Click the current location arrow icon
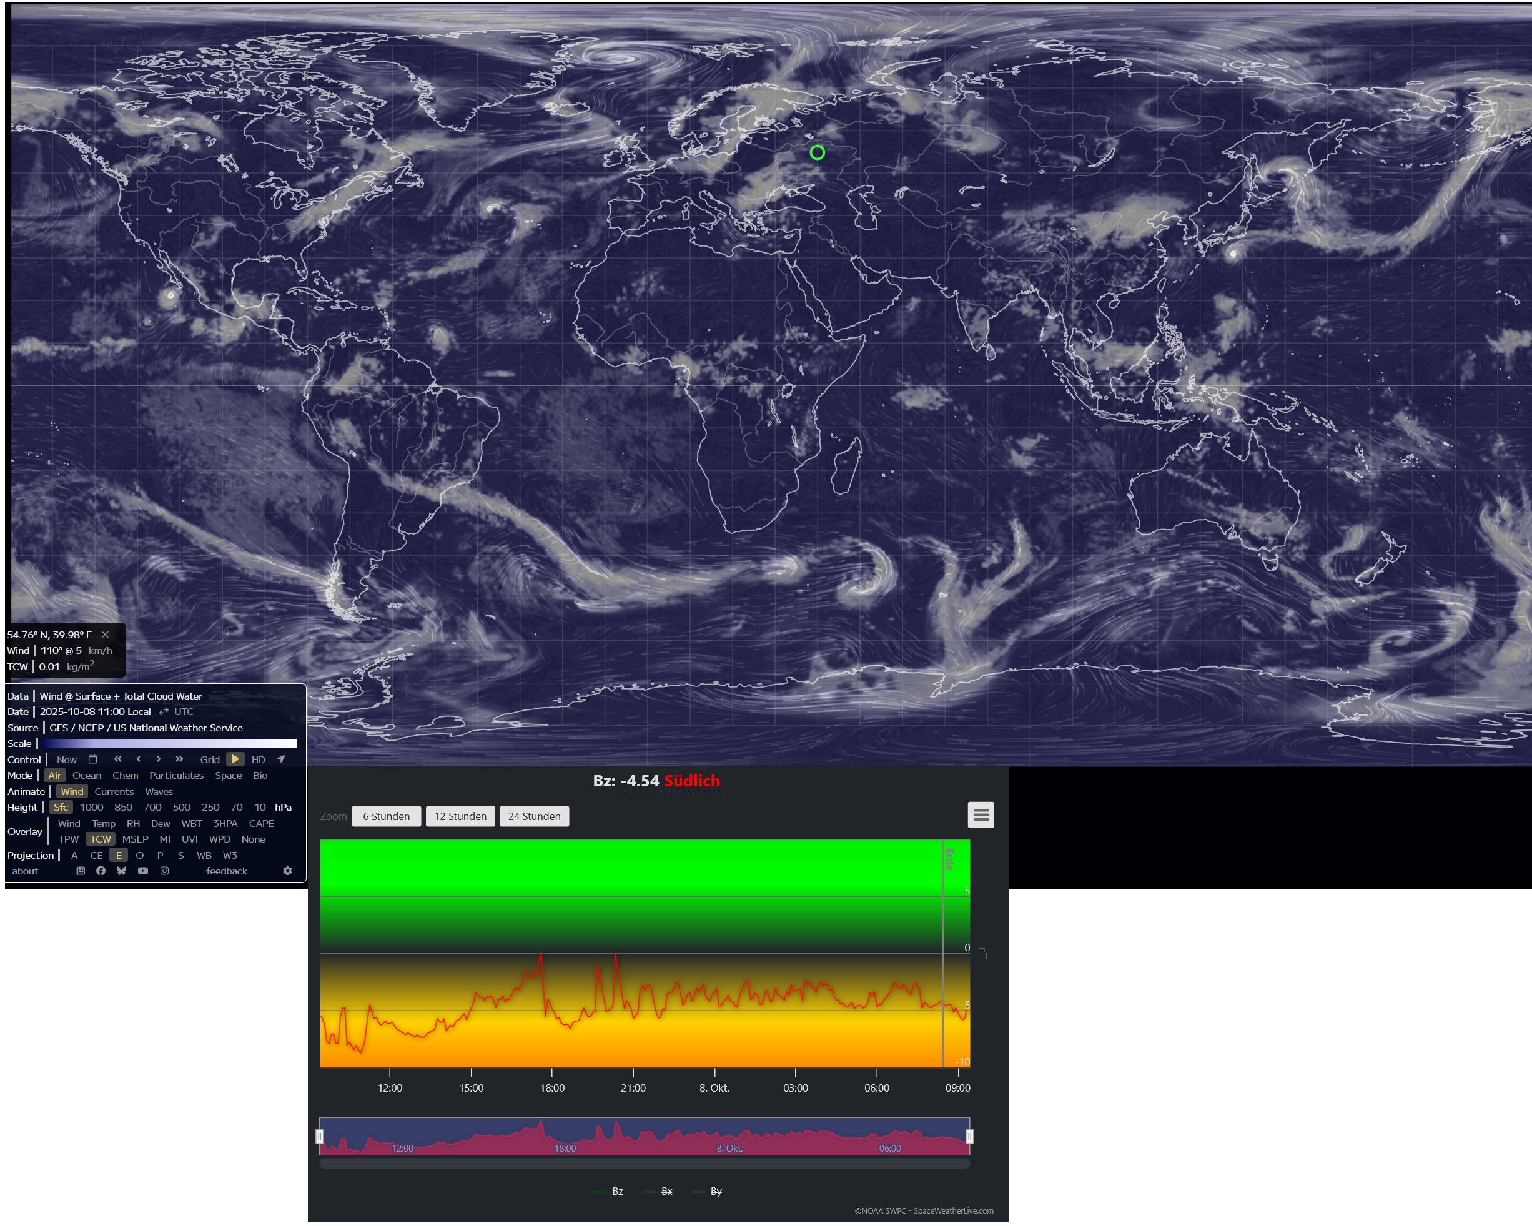1532x1226 pixels. (280, 759)
